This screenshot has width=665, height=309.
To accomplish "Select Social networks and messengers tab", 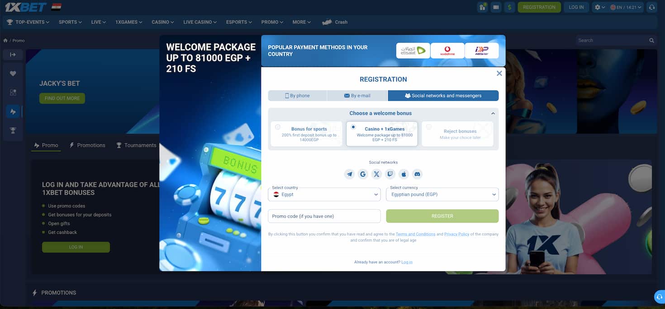I will 443,96.
